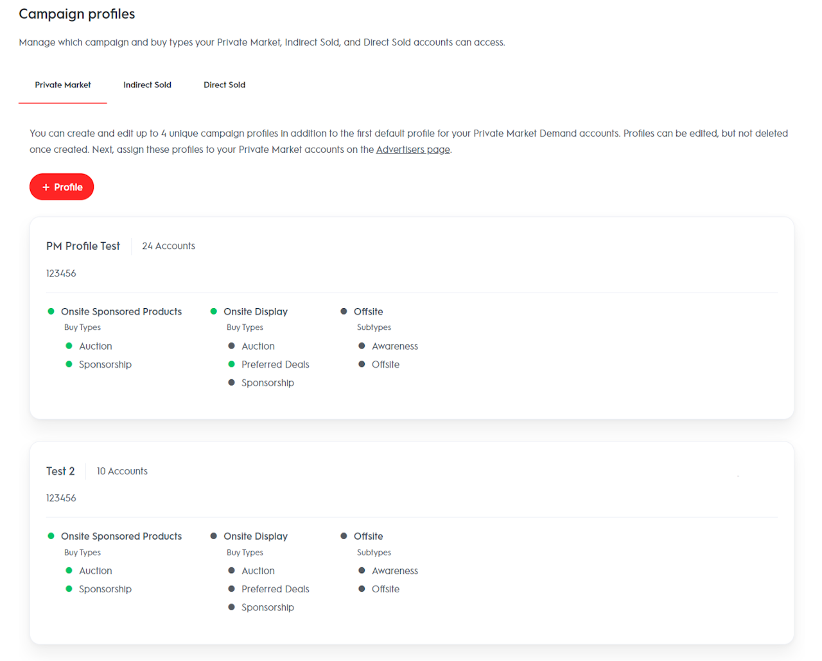Click the plus icon on the Profile button
The image size is (822, 661).
point(46,187)
